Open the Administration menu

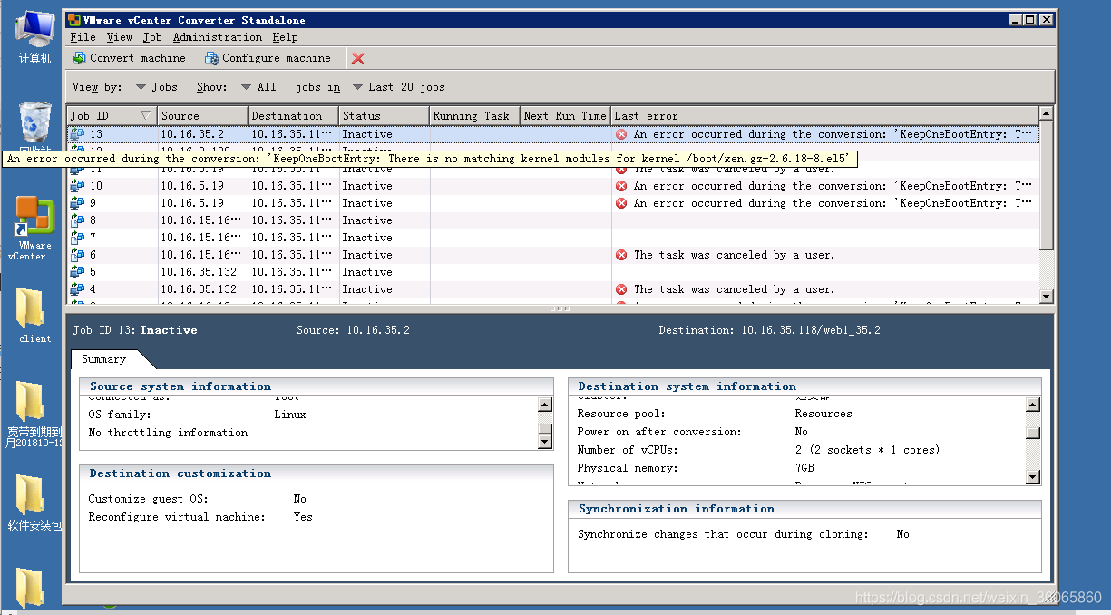click(x=218, y=37)
